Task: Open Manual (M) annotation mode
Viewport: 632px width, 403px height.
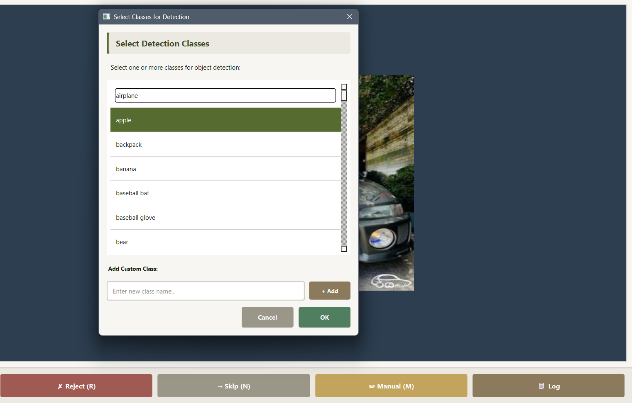Action: pyautogui.click(x=391, y=386)
